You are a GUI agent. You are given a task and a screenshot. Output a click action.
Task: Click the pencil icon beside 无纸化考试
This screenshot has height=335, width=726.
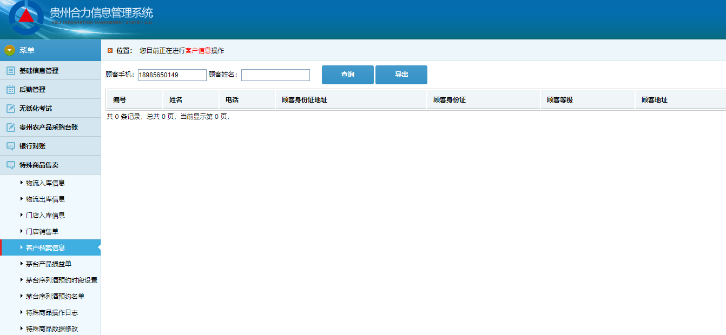[x=10, y=109]
